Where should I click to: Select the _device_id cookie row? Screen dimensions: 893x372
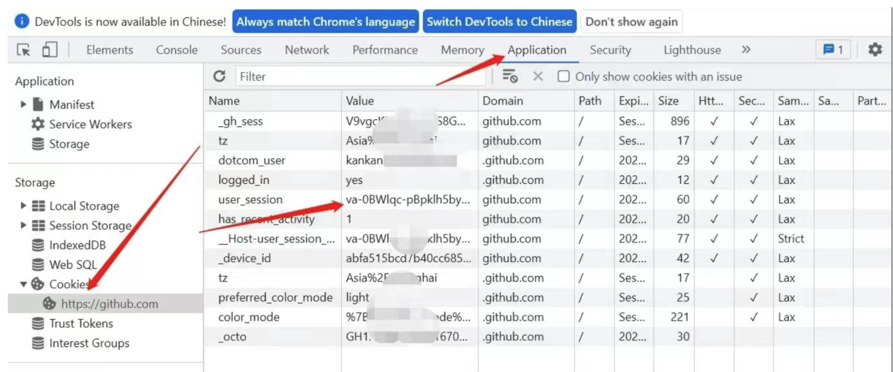coord(548,258)
